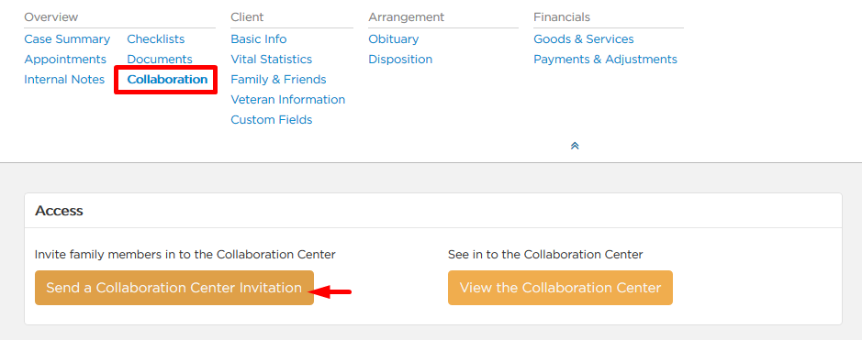
Task: Open Custom Fields
Action: pyautogui.click(x=272, y=119)
